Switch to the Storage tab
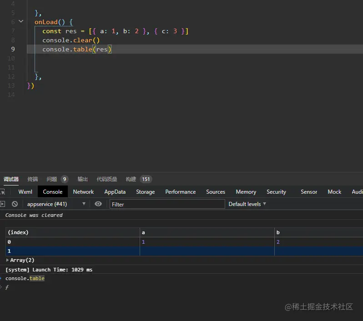Image resolution: width=363 pixels, height=321 pixels. pyautogui.click(x=146, y=192)
